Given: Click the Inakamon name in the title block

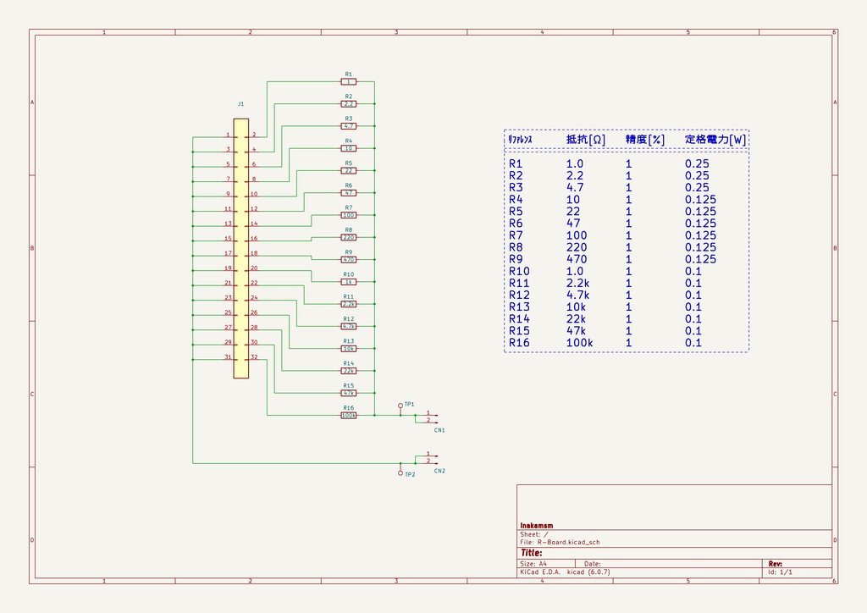Looking at the screenshot, I should coord(537,525).
